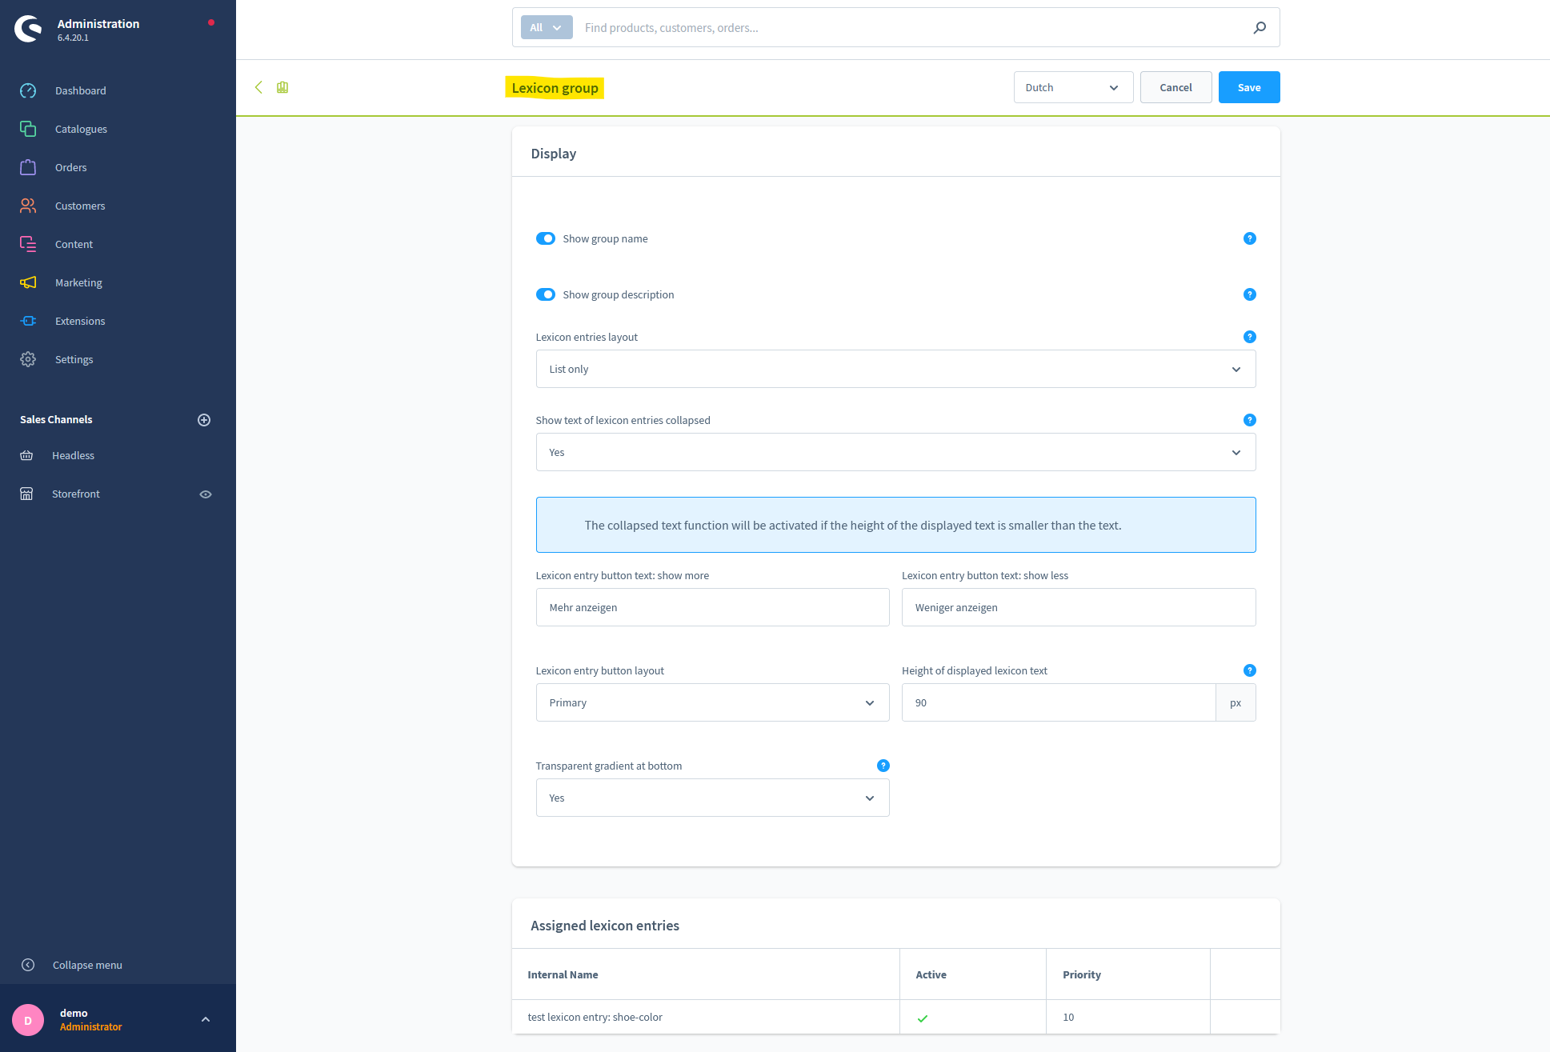
Task: Click the show less button text field
Action: [1078, 607]
